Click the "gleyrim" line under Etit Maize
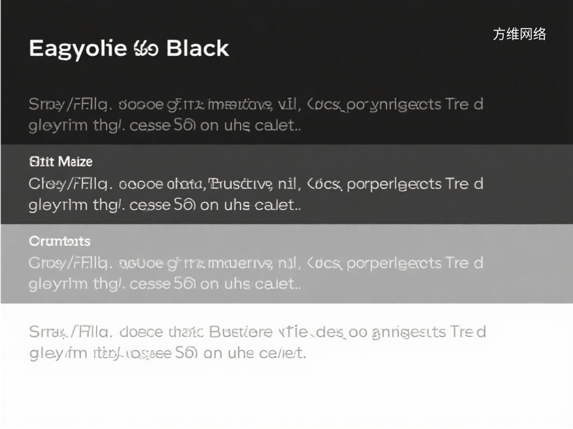Screen dimensions: 573x429 (165, 204)
